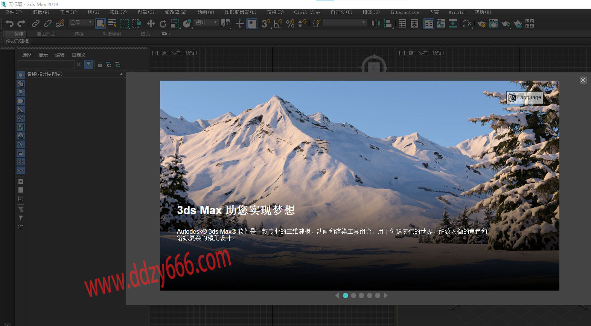The image size is (591, 326).
Task: Select the Select and Link chain tool
Action: [x=36, y=24]
